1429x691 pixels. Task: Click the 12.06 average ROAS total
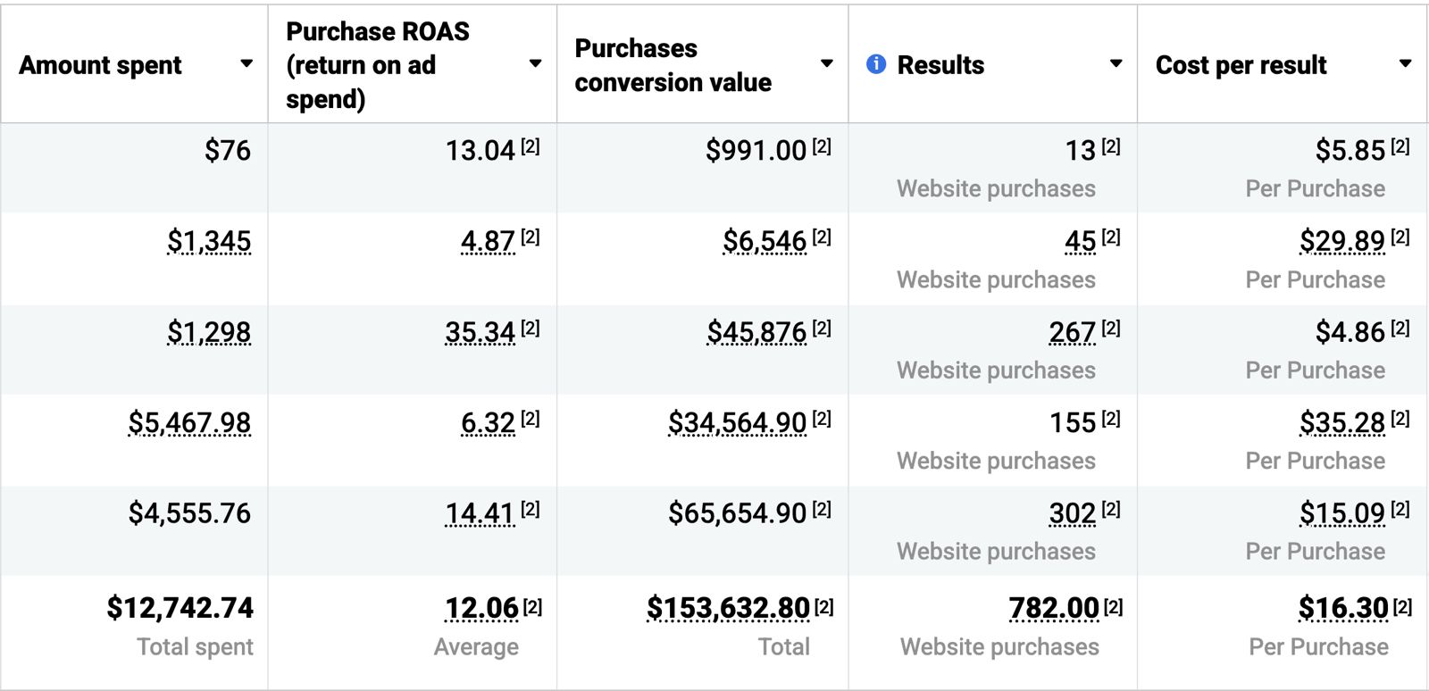481,608
